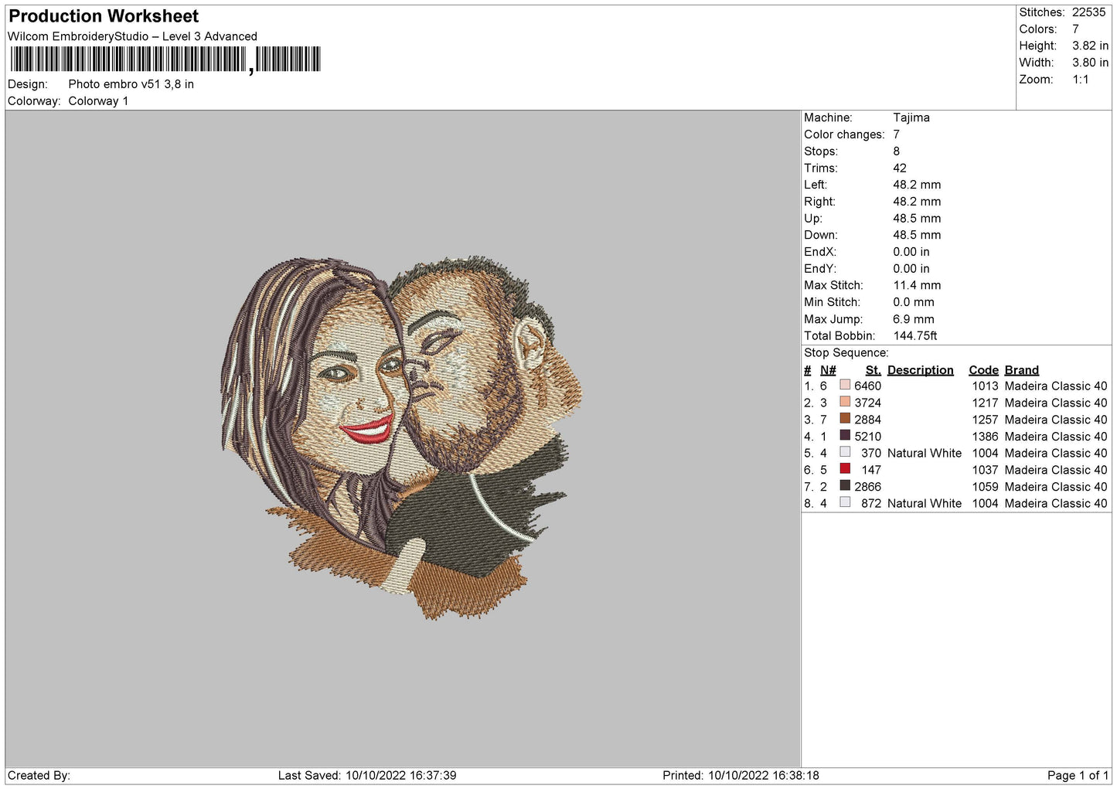
Task: Select the EndX value 0.00 in
Action: click(x=911, y=252)
